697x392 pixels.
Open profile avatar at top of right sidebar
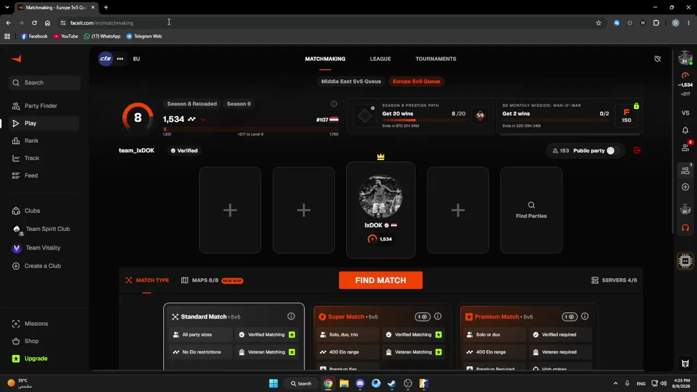[x=685, y=58]
